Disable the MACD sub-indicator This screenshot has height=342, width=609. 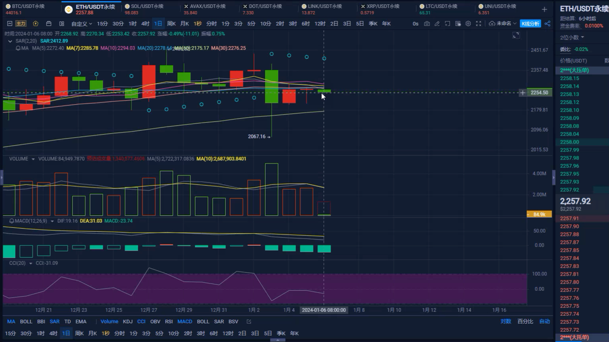pyautogui.click(x=184, y=322)
